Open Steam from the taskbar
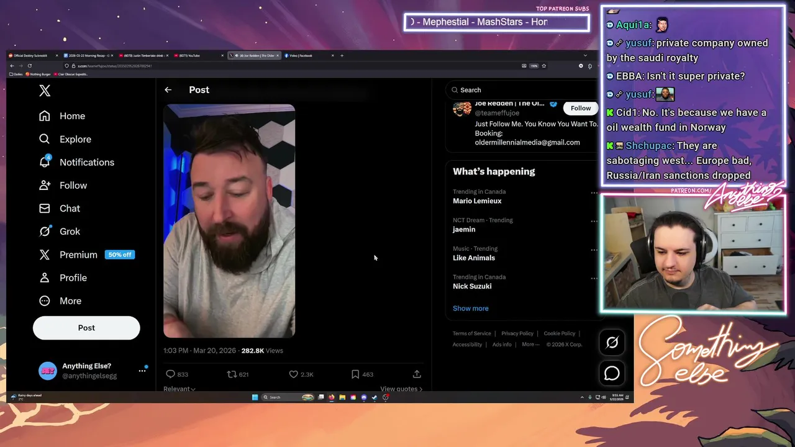The width and height of the screenshot is (795, 447). point(375,397)
